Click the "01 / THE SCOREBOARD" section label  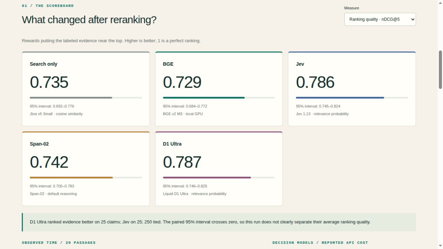pos(48,6)
